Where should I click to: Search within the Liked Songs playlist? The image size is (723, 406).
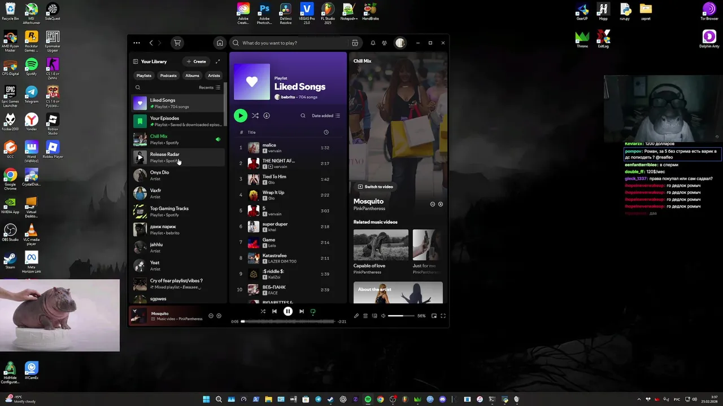303,116
